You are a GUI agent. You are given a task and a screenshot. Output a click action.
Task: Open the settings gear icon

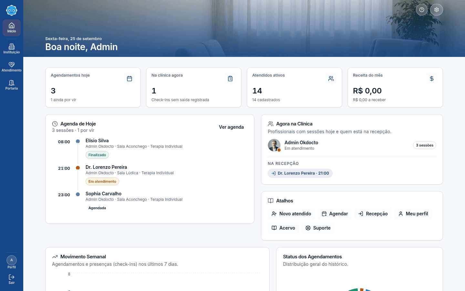437,10
